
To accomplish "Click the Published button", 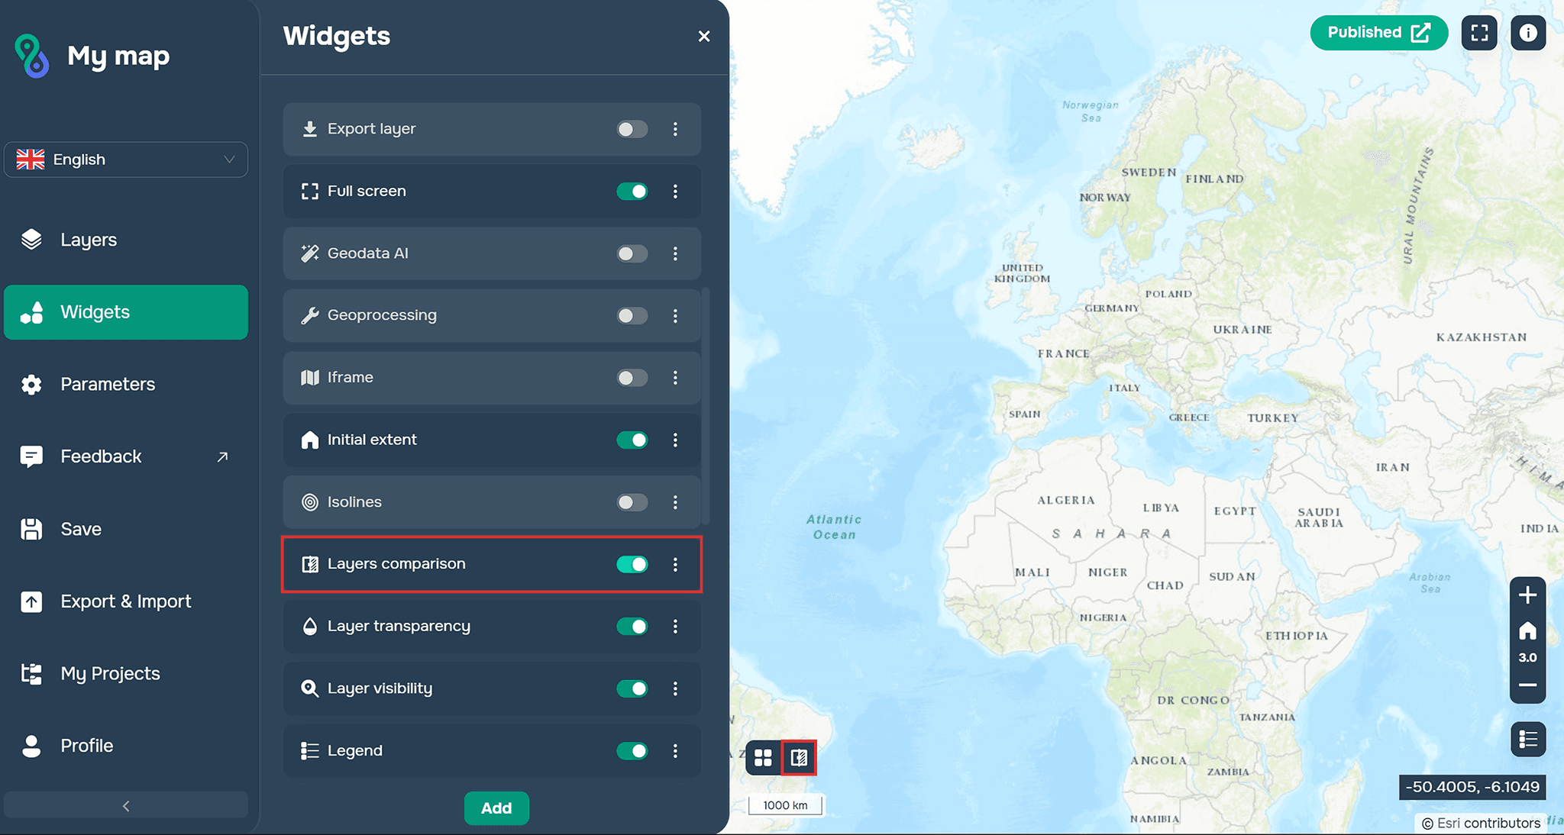I will tap(1378, 33).
